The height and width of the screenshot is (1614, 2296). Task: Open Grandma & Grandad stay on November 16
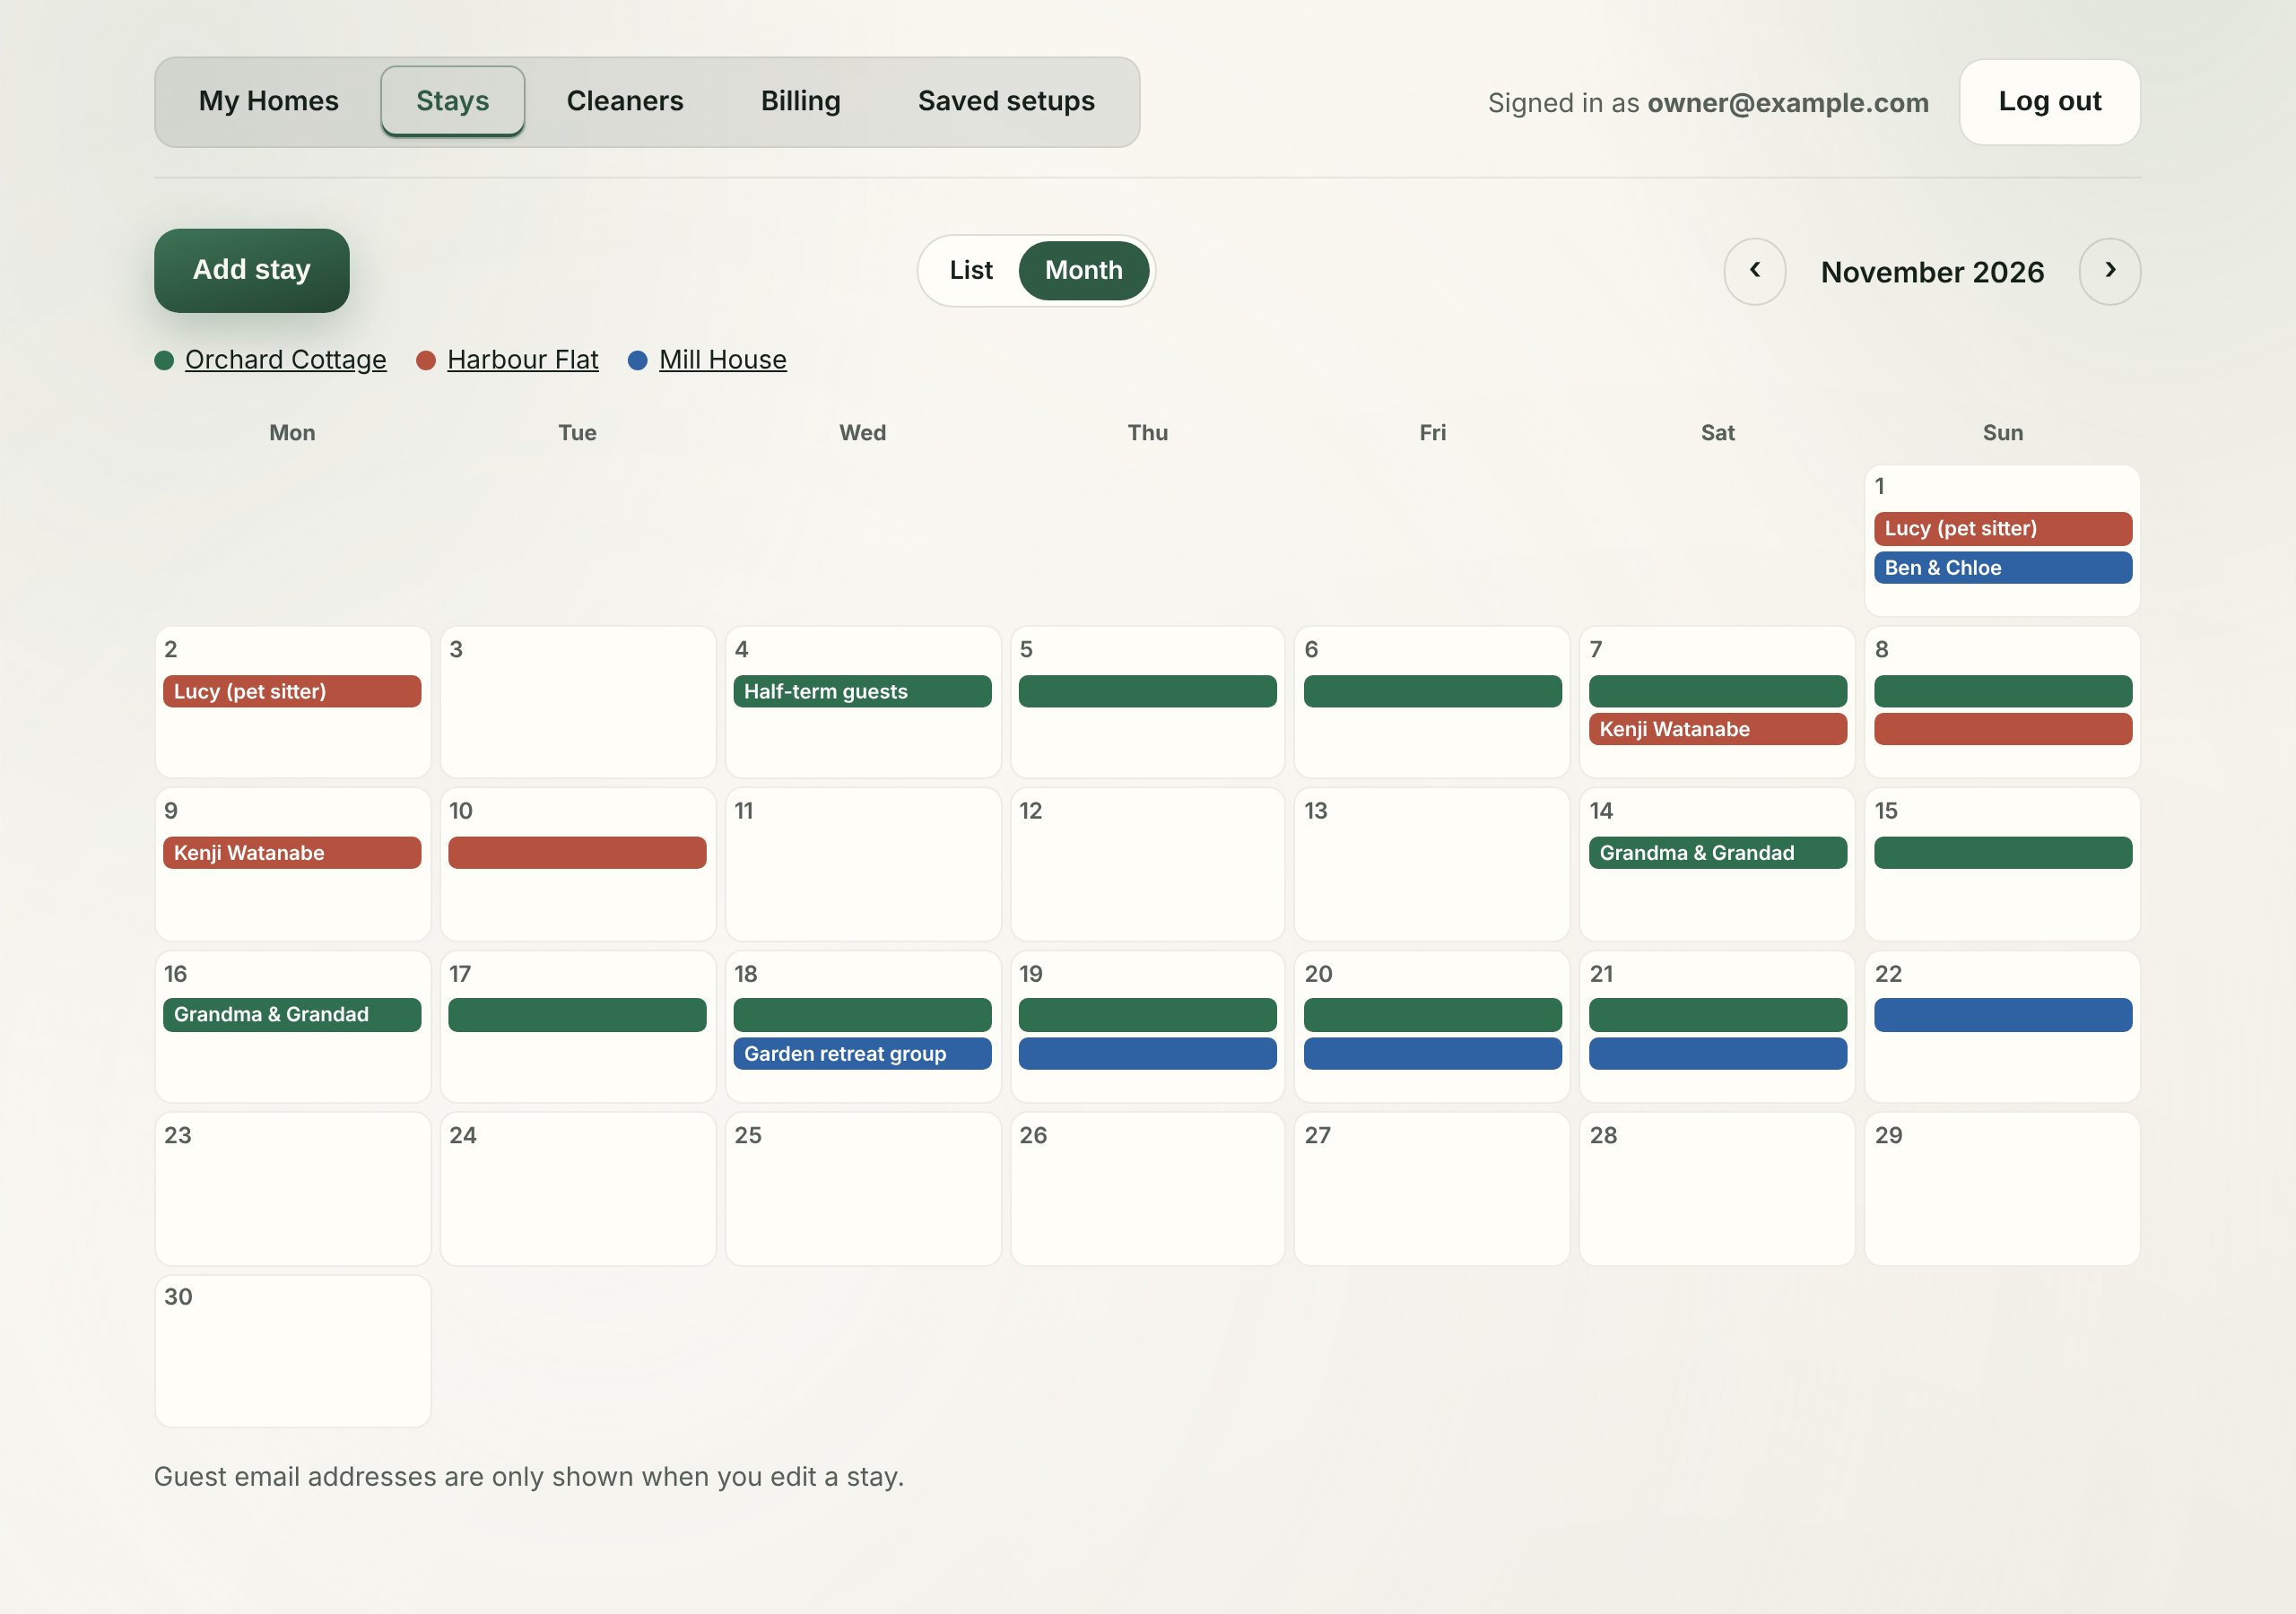pos(292,1014)
